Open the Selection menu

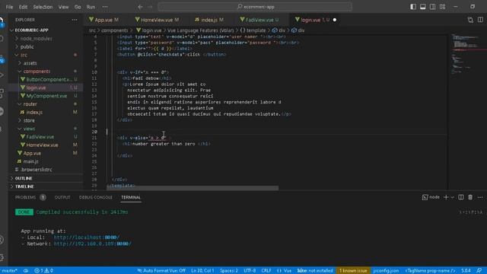click(x=43, y=7)
